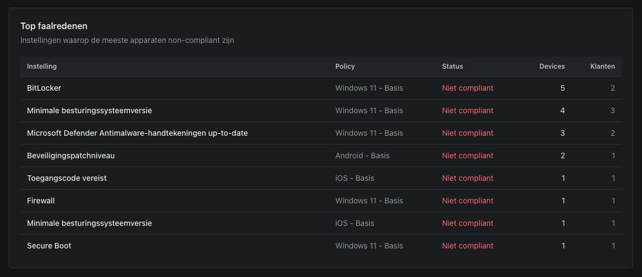Viewport: 642px width, 277px height.
Task: Click Klanten value 2 in BitLocker row
Action: click(612, 88)
